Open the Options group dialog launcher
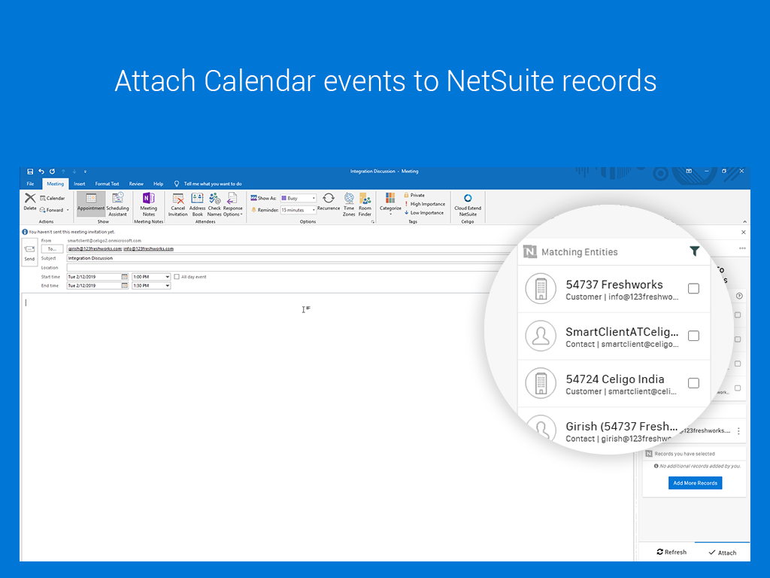This screenshot has width=770, height=578. click(373, 222)
